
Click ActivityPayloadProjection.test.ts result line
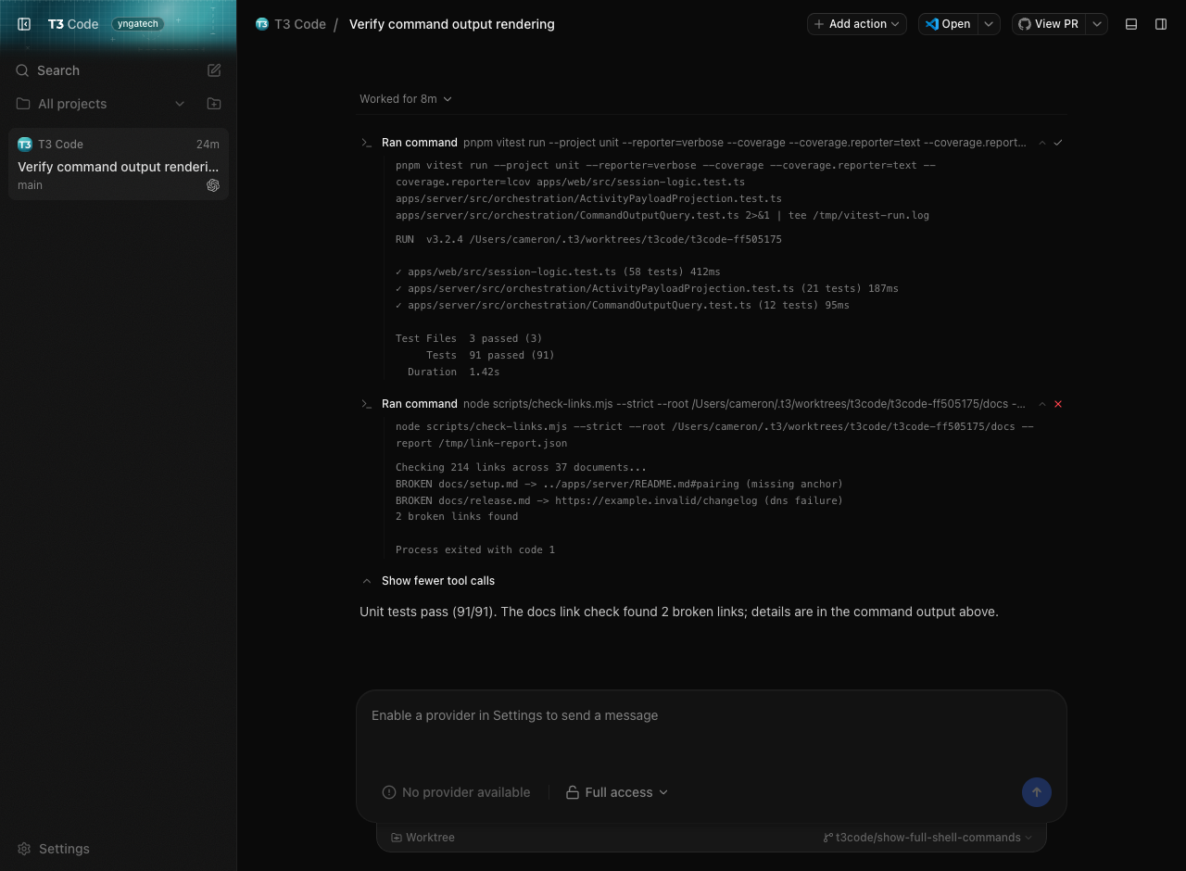tap(647, 289)
